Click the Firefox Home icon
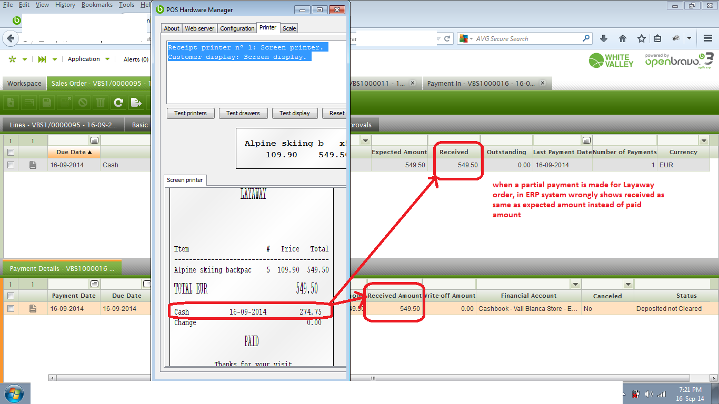The width and height of the screenshot is (719, 404). (623, 38)
